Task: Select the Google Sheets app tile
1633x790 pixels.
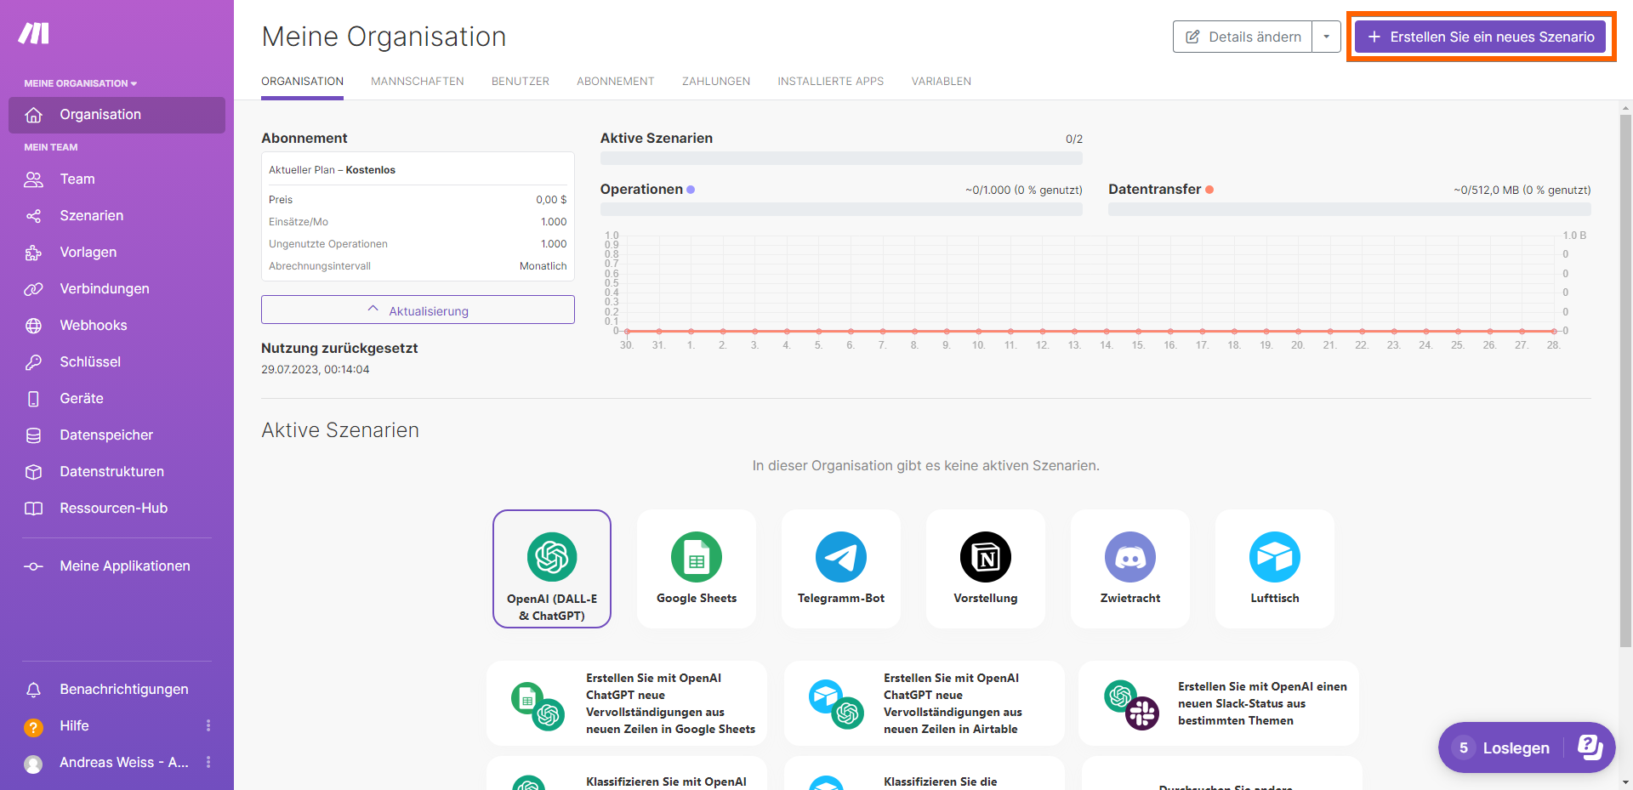Action: [696, 569]
